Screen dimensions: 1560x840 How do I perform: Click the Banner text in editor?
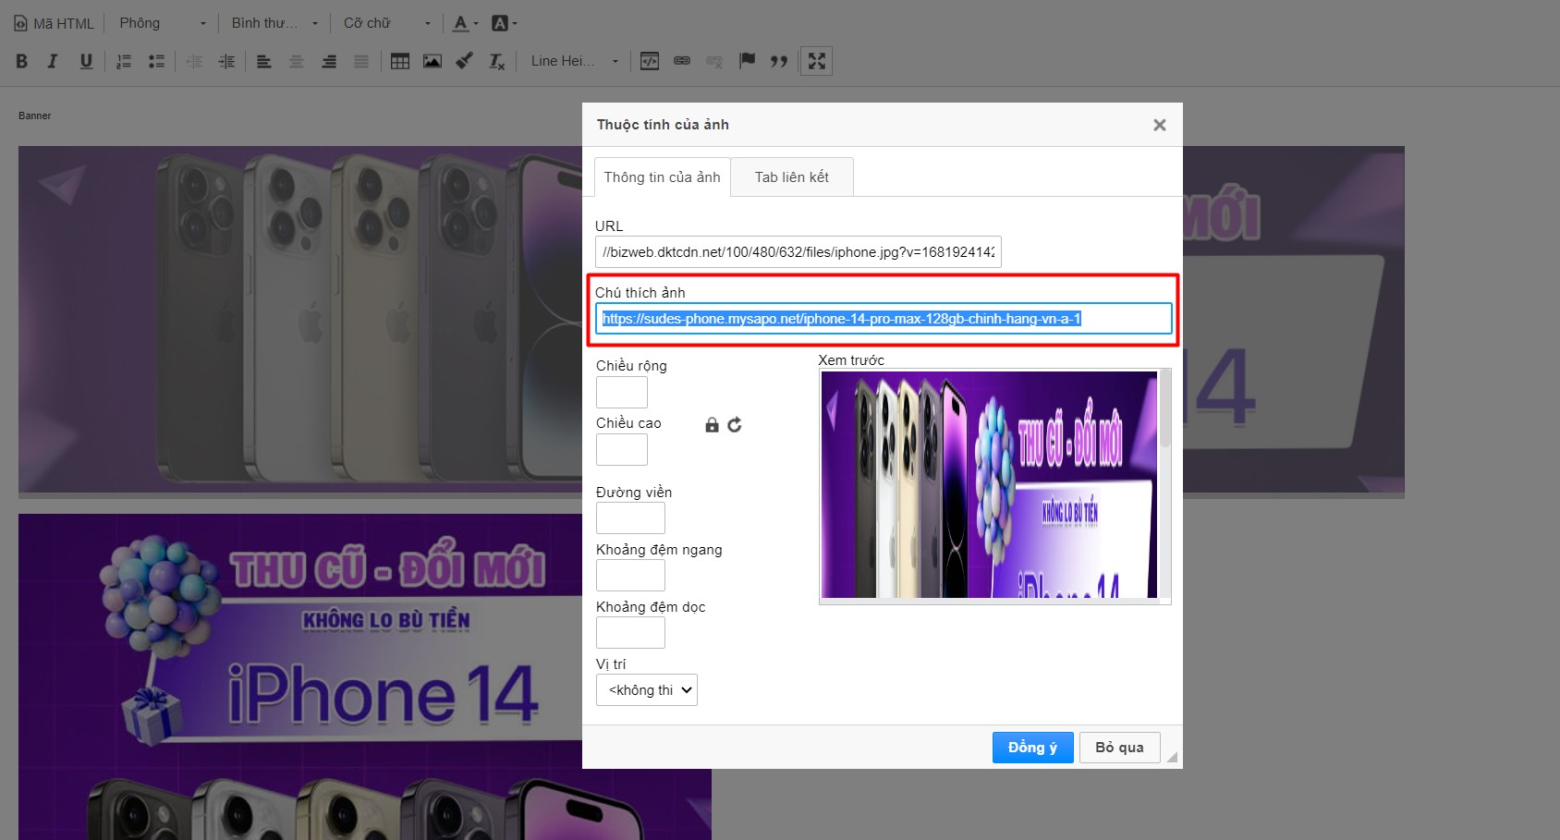pos(35,116)
